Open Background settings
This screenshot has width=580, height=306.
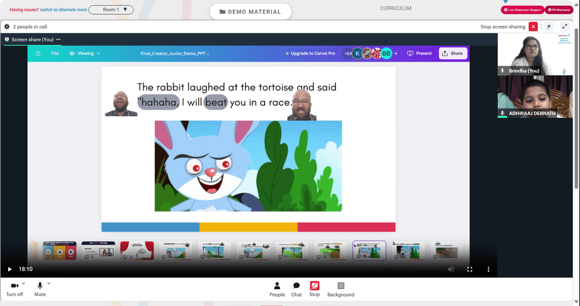click(340, 289)
